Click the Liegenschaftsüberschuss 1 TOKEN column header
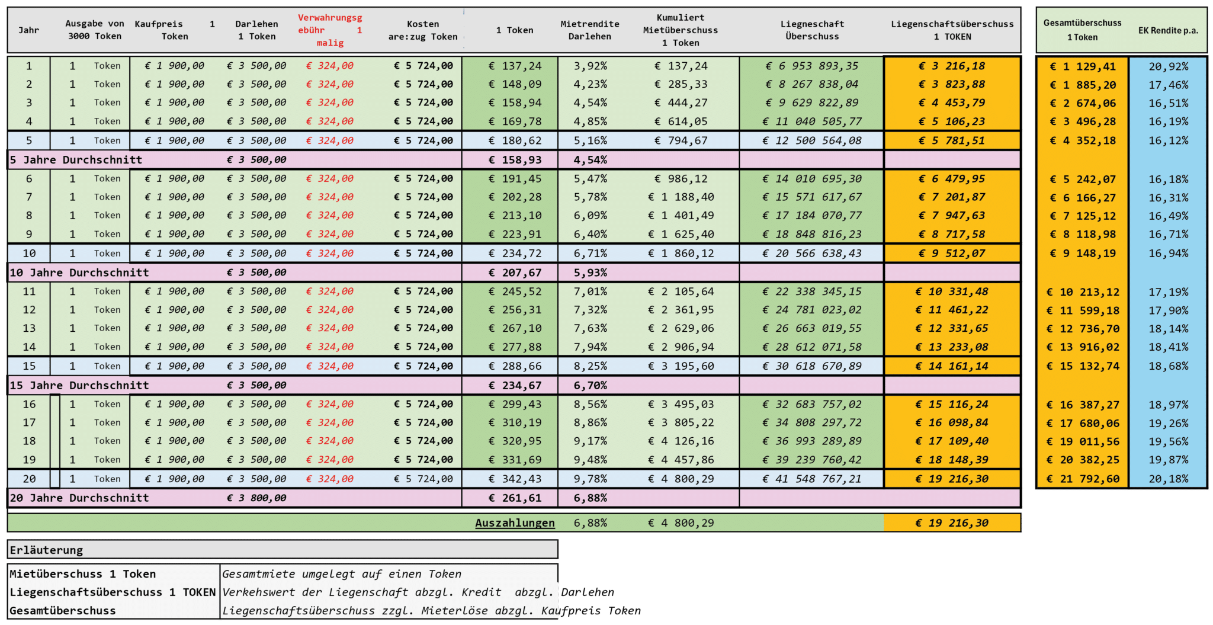 tap(952, 30)
